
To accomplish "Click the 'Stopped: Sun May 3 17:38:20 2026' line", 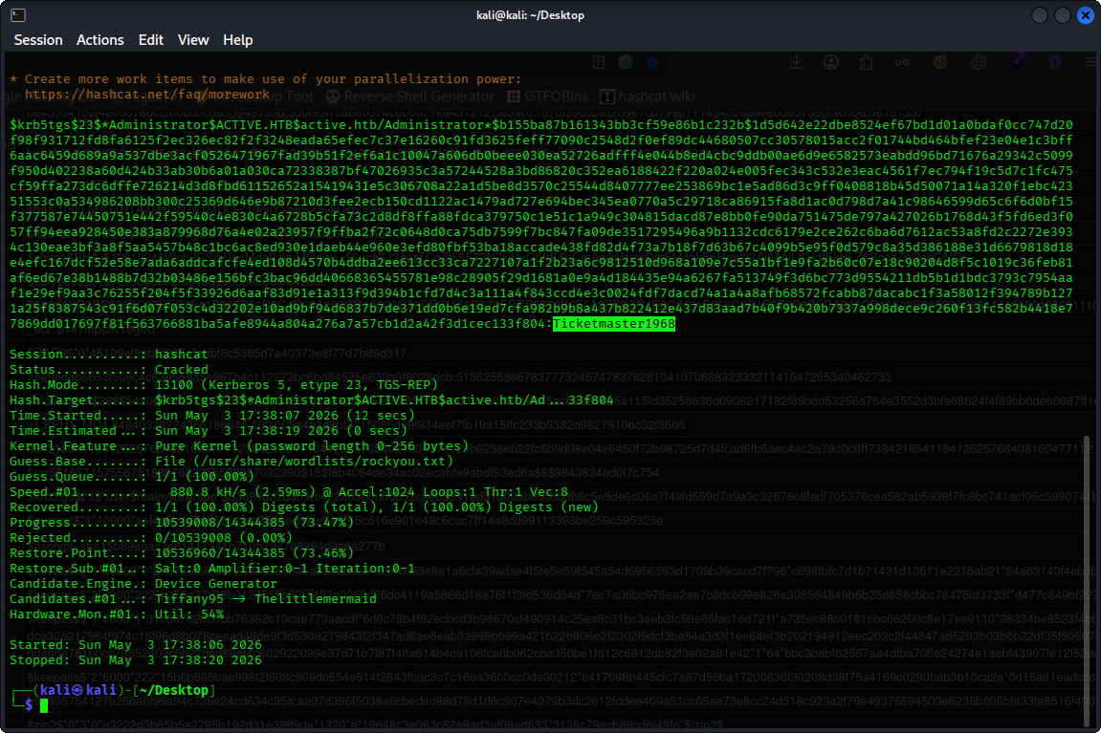I will pyautogui.click(x=136, y=660).
